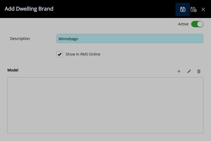This screenshot has height=141, width=211.
Task: Click the Winnebago text in Description
Action: tap(68, 39)
